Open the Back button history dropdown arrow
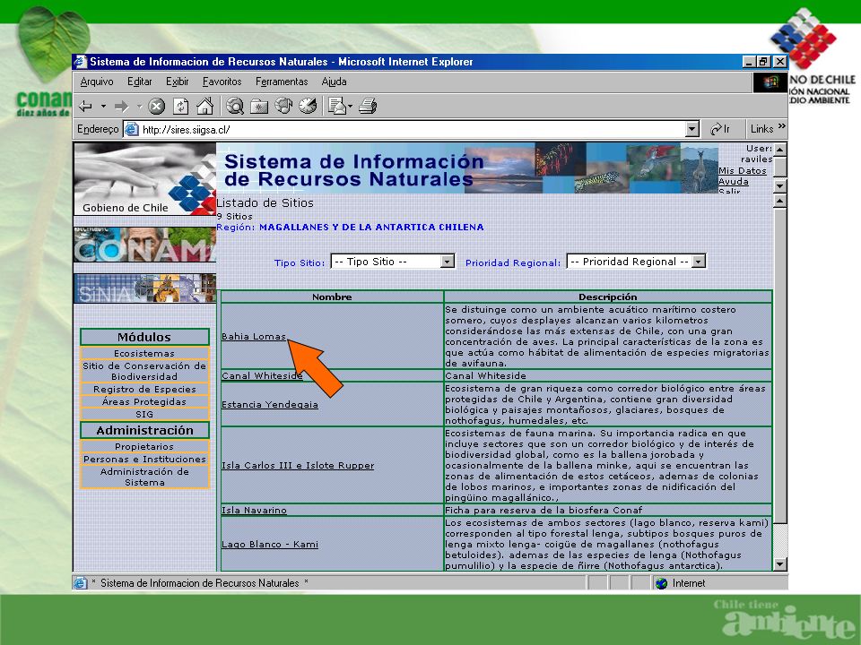 pyautogui.click(x=102, y=107)
